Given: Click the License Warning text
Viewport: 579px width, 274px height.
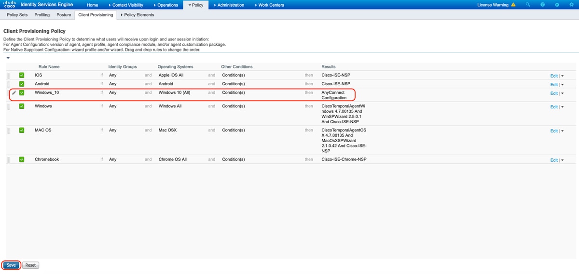Looking at the screenshot, I should pos(493,5).
